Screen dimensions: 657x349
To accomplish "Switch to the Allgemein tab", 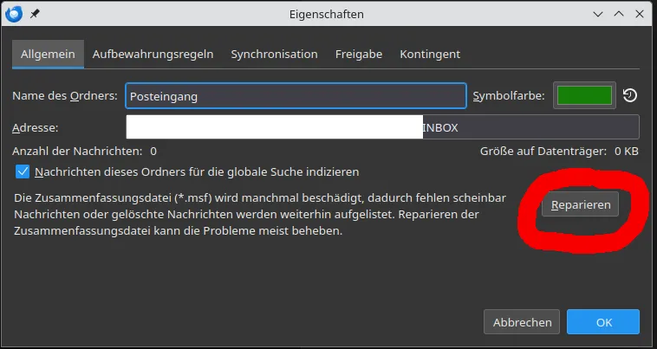I will pos(48,54).
